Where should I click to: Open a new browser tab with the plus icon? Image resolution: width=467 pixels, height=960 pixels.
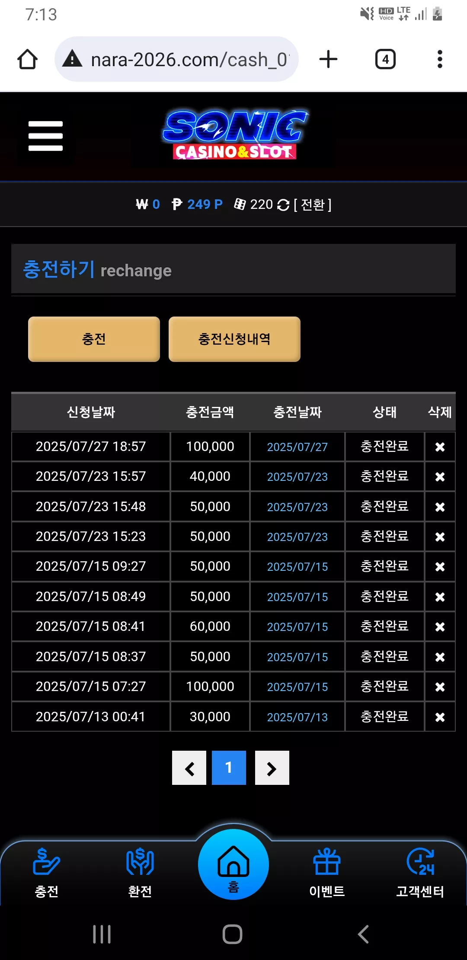click(328, 59)
